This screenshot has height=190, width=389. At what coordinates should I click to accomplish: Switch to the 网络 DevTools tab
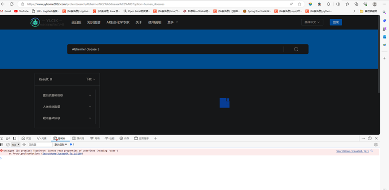[95, 138]
